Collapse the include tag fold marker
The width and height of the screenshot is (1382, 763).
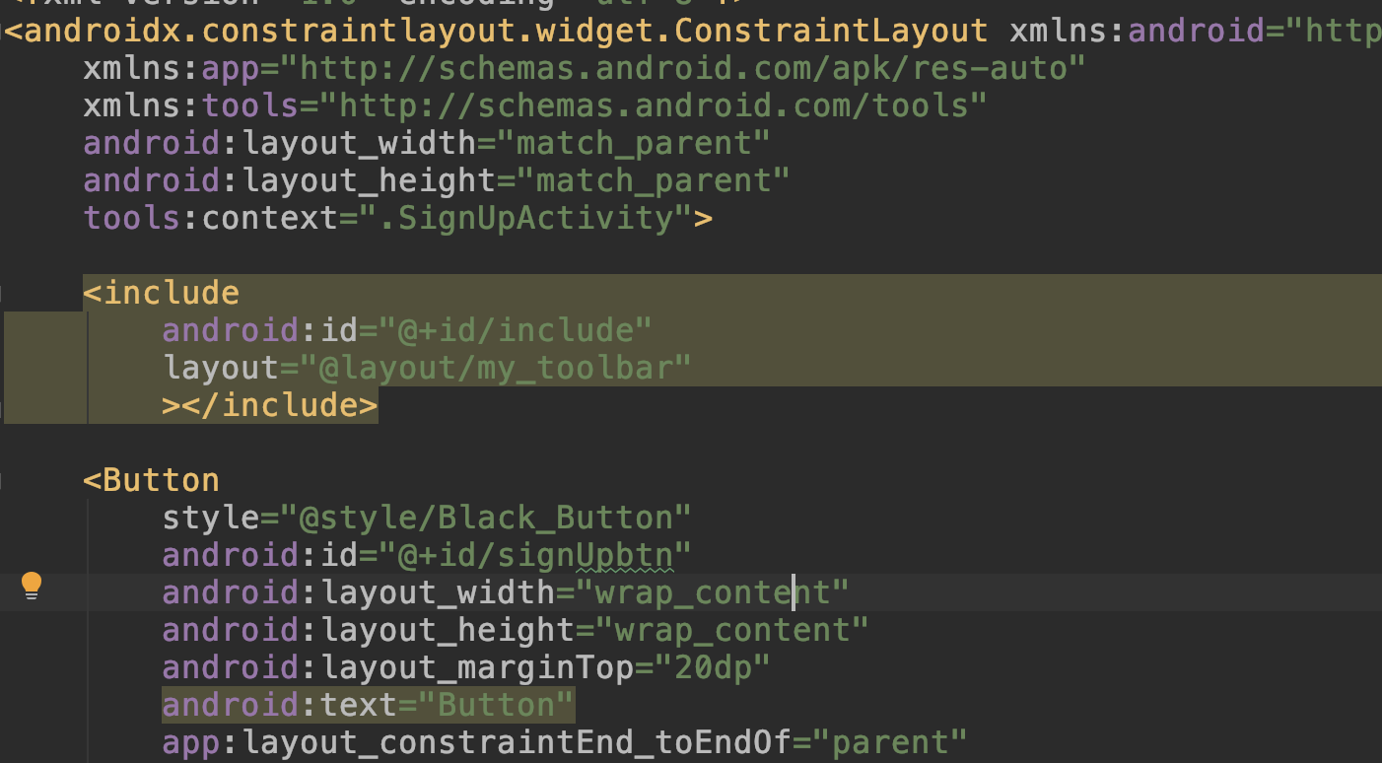[3, 294]
